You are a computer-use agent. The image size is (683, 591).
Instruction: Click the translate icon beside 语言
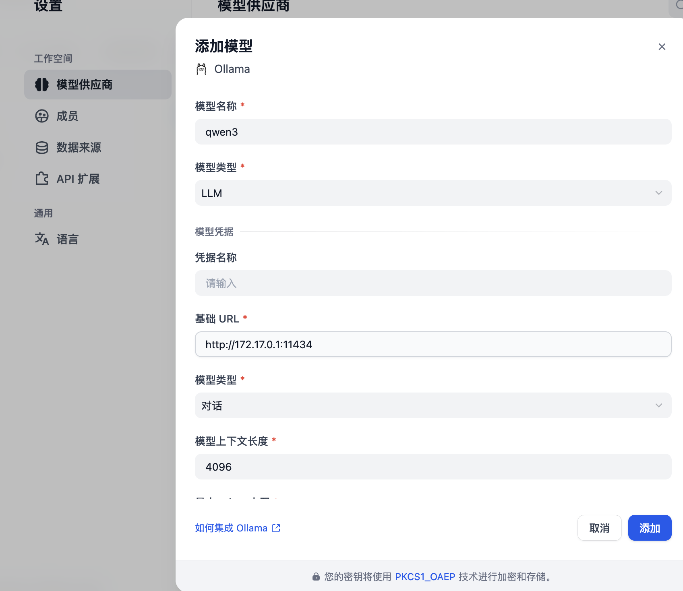[42, 239]
